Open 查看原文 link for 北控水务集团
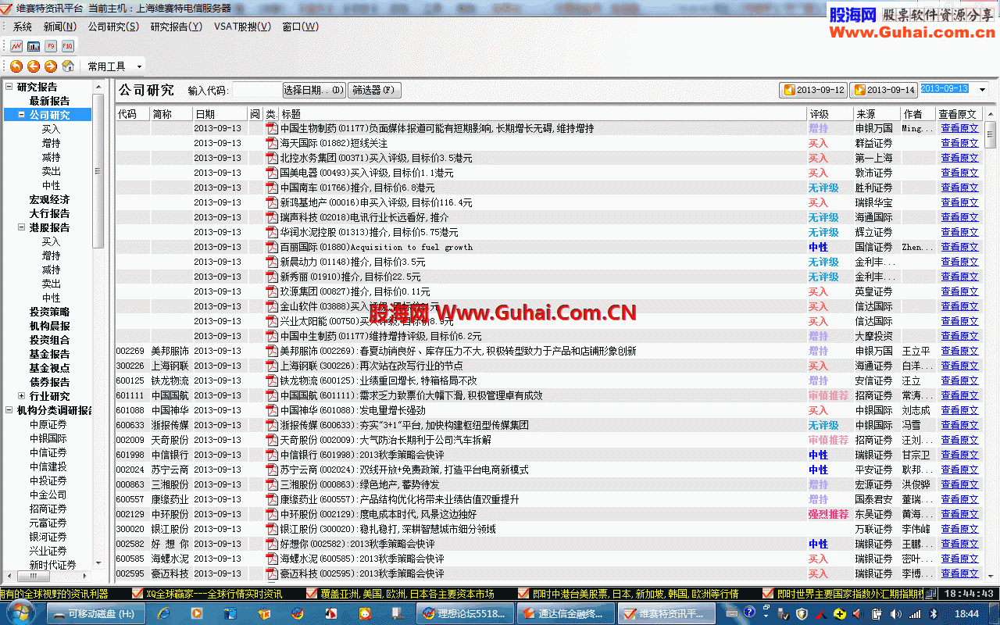 [959, 158]
